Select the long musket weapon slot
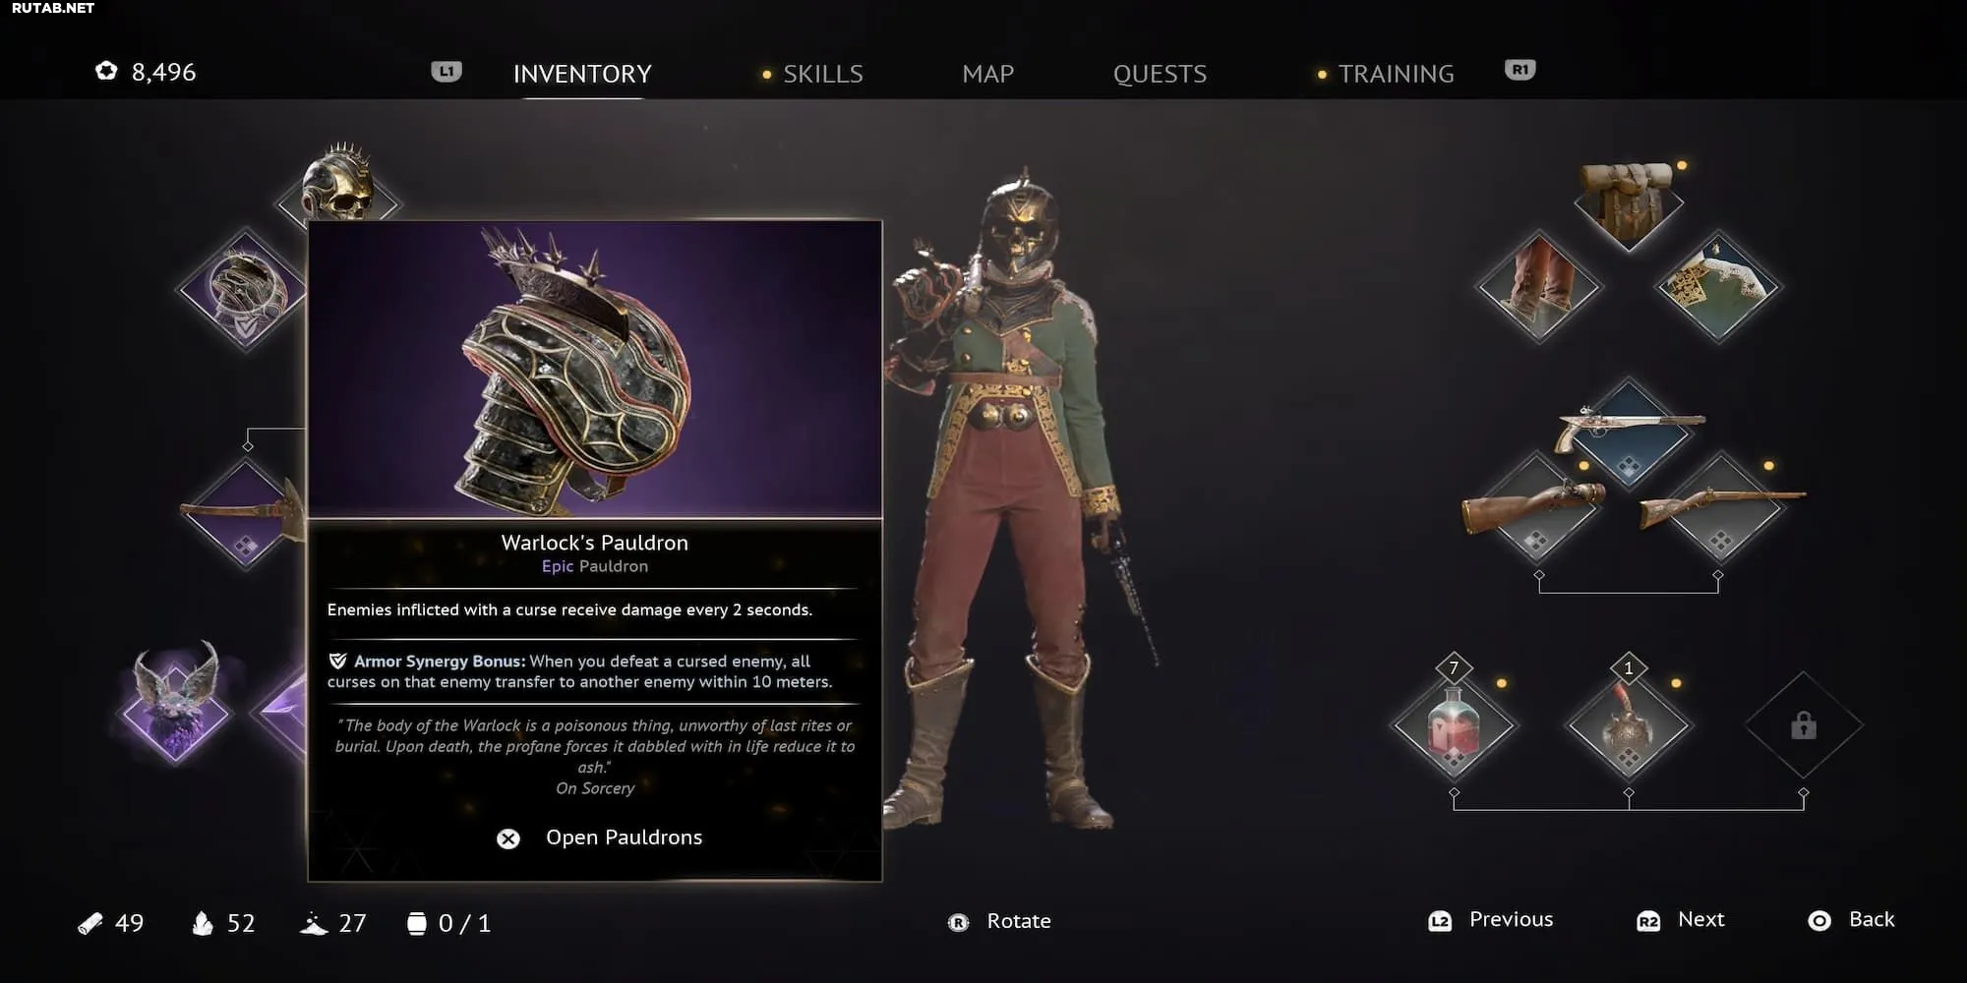Viewport: 1967px width, 983px height. point(1721,507)
